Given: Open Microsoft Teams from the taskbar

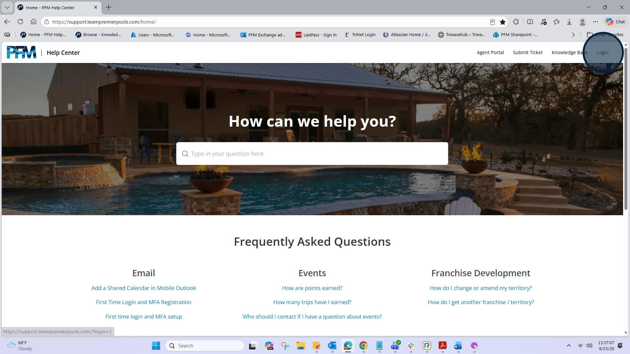Looking at the screenshot, I should (395, 345).
